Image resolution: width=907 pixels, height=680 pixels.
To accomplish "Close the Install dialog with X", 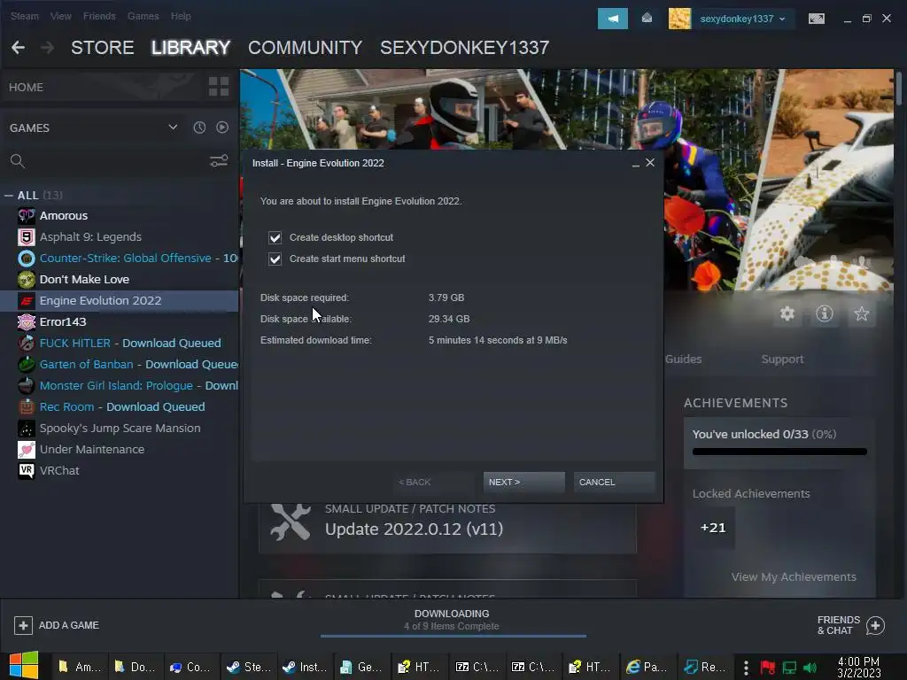I will (x=650, y=163).
